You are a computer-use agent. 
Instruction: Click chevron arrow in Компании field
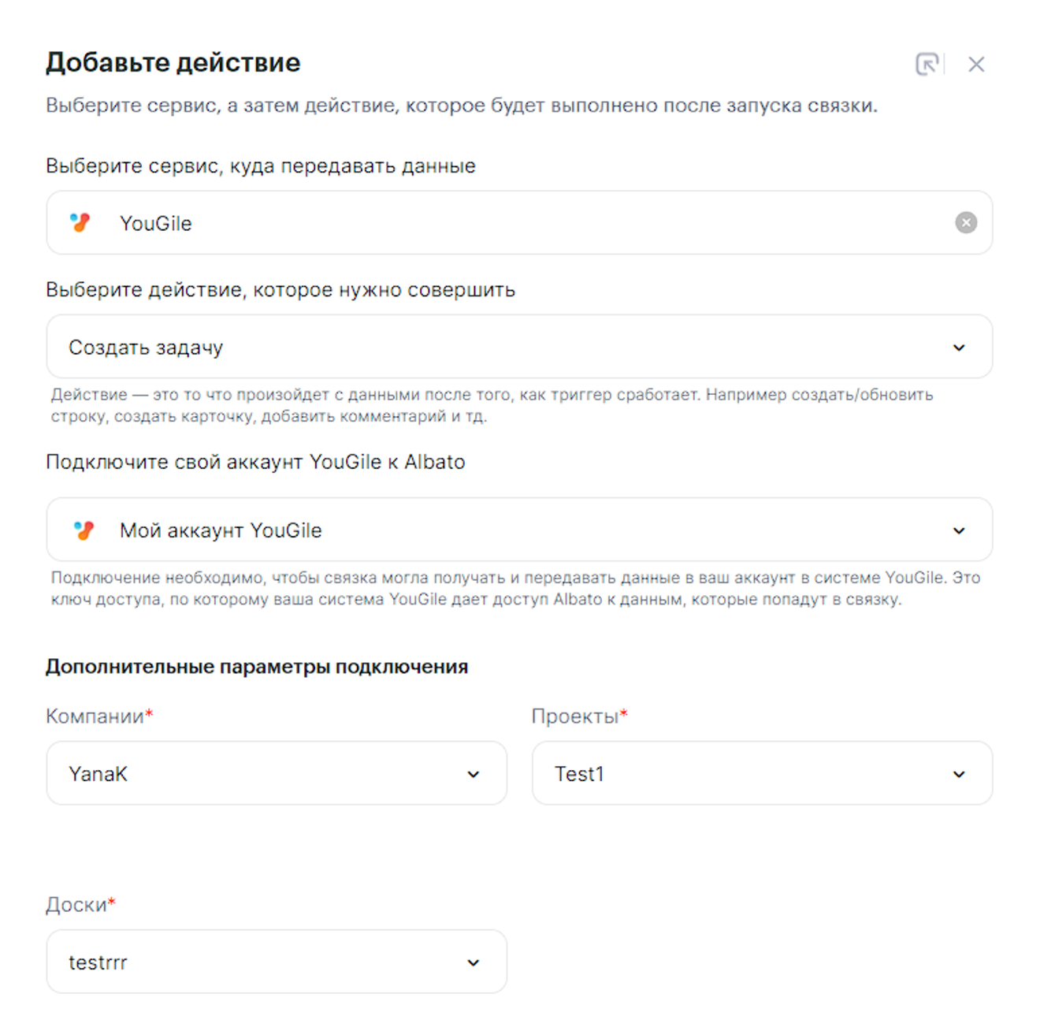[473, 774]
